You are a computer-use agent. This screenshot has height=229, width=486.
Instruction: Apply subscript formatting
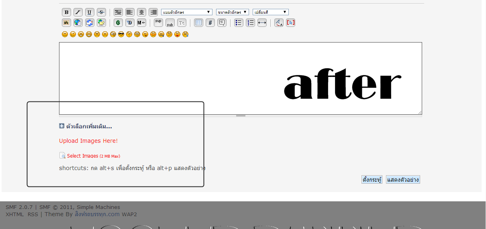(x=170, y=22)
